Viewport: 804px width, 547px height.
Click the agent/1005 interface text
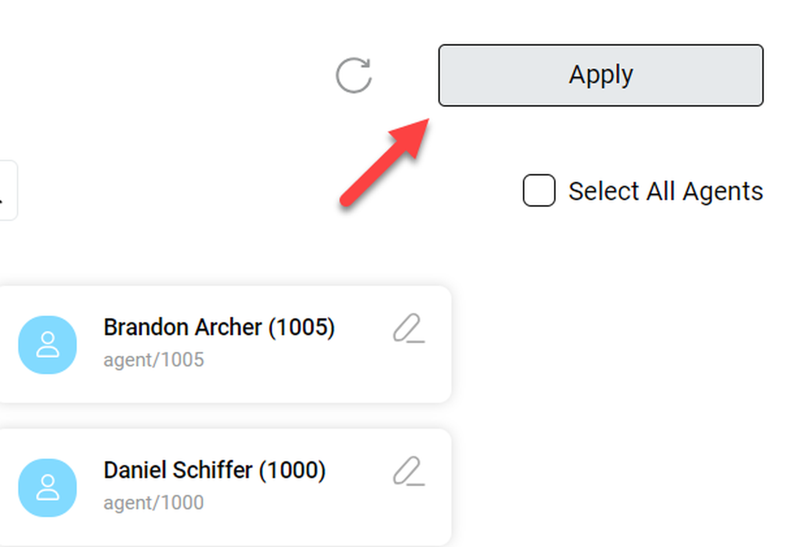(x=154, y=360)
